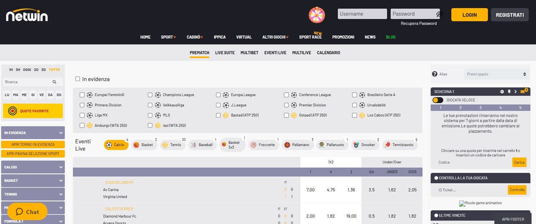
Task: Open the Blog menu item
Action: [391, 37]
